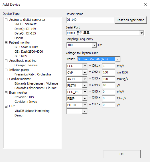The height and width of the screenshot is (162, 150).
Task: Select GE : Dash2500-4000 monitor
Action: pos(29,52)
